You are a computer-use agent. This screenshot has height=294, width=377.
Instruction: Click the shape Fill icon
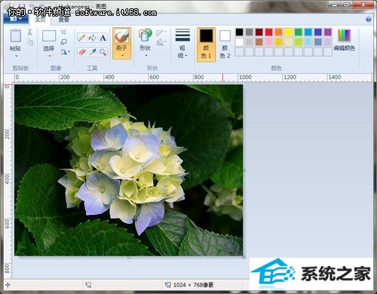tap(159, 42)
